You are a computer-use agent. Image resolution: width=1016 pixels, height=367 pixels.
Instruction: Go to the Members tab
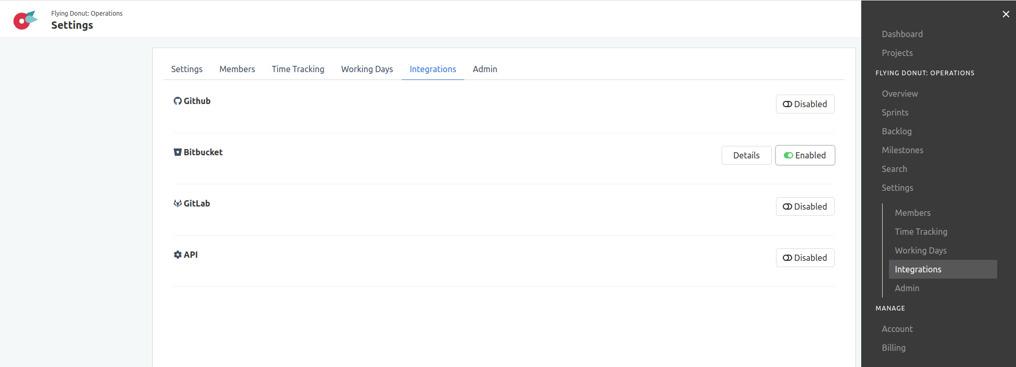237,69
